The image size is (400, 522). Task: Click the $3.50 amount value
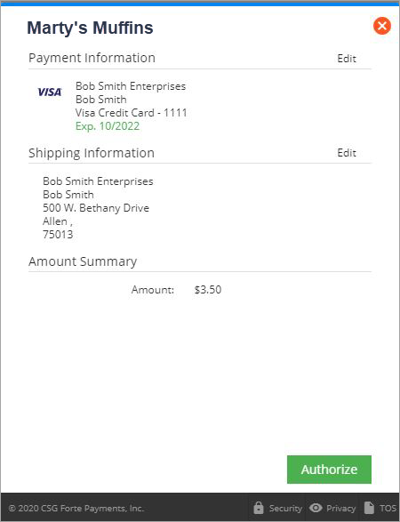coord(208,290)
